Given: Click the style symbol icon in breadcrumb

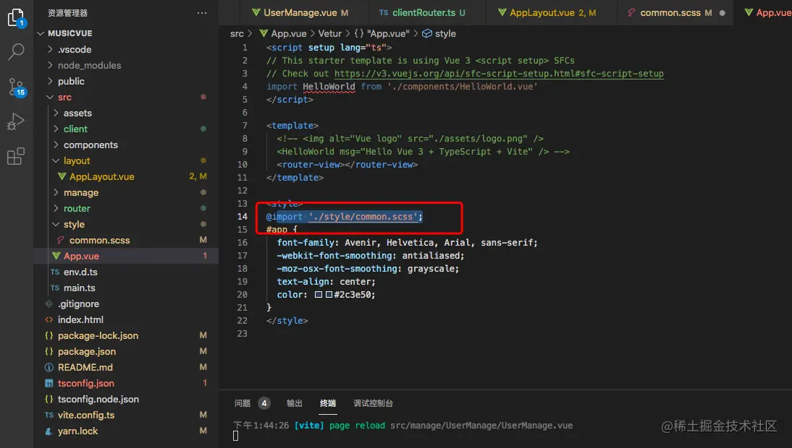Looking at the screenshot, I should [x=427, y=34].
